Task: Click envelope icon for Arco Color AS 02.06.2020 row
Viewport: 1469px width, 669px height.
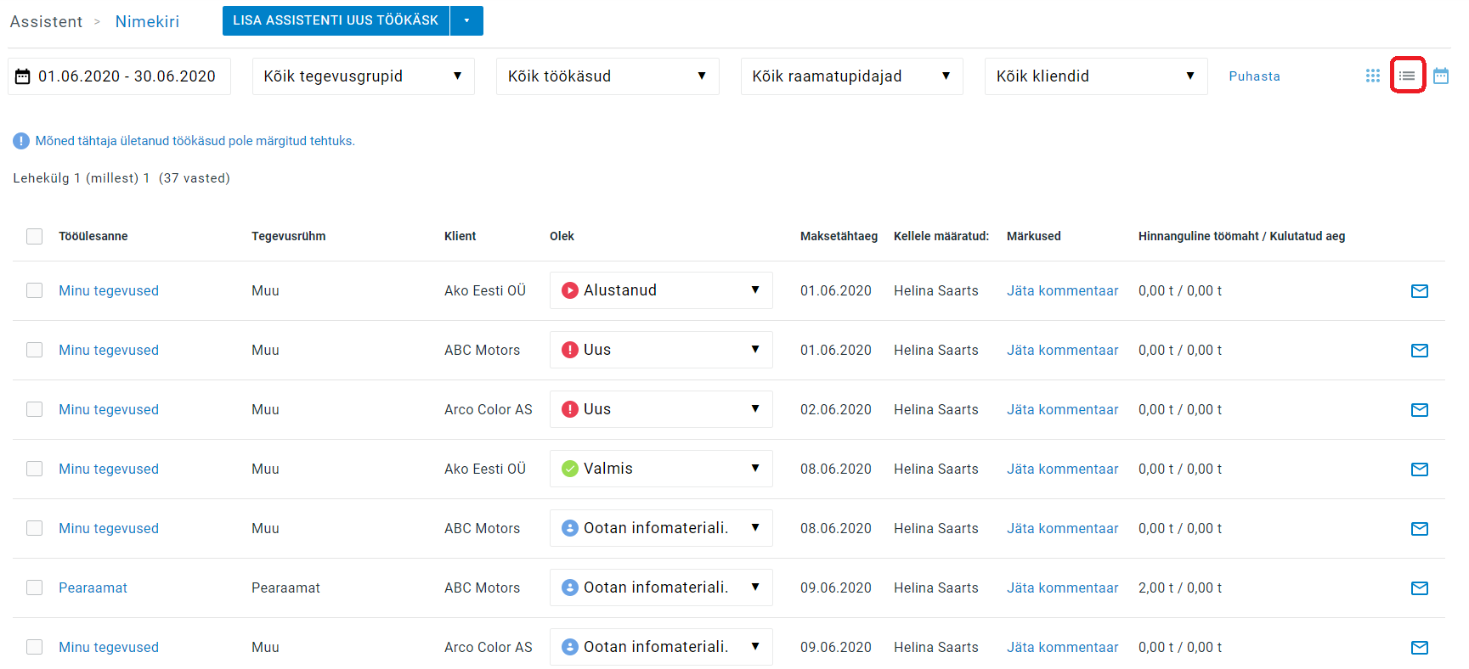Action: [x=1419, y=410]
